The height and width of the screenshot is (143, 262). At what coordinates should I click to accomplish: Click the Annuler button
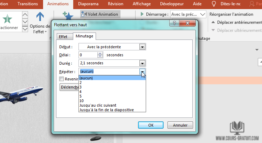pyautogui.click(x=180, y=125)
